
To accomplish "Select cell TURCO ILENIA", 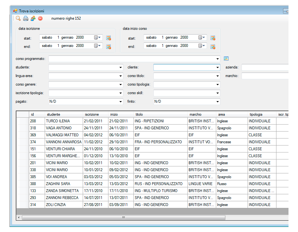I will (64, 121).
